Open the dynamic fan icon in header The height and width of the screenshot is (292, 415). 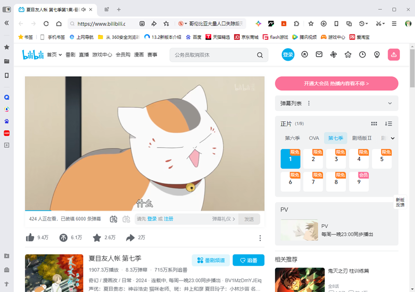(334, 54)
